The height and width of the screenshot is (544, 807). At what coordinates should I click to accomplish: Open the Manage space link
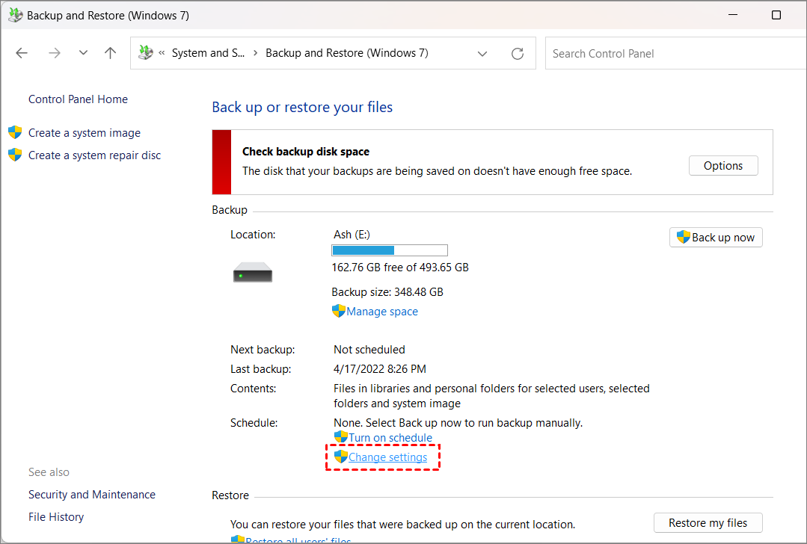click(381, 312)
